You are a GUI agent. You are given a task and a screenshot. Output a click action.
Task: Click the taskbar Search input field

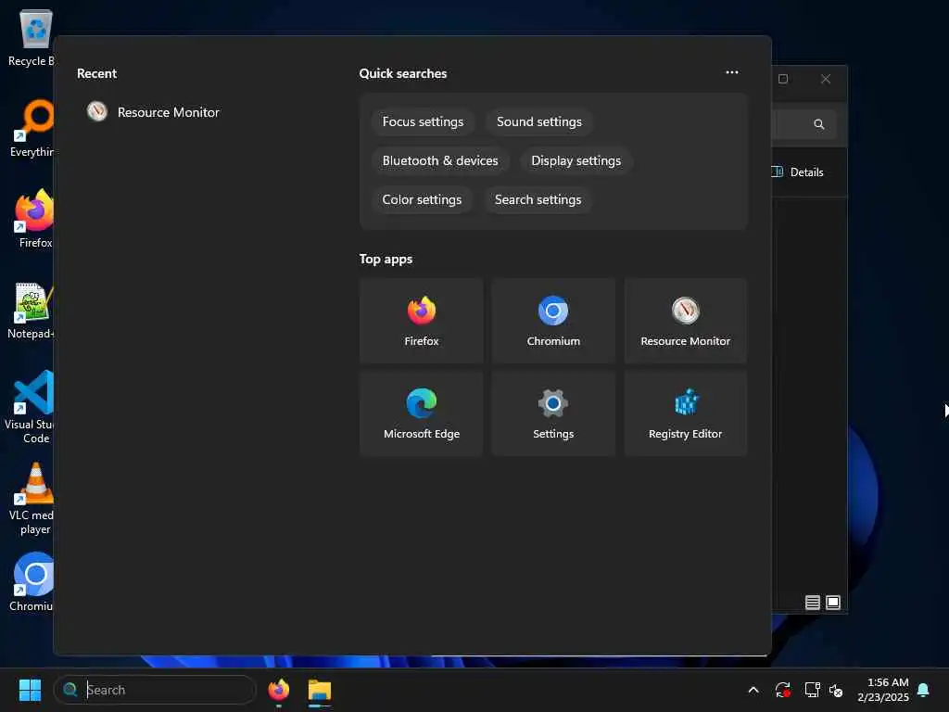point(155,690)
